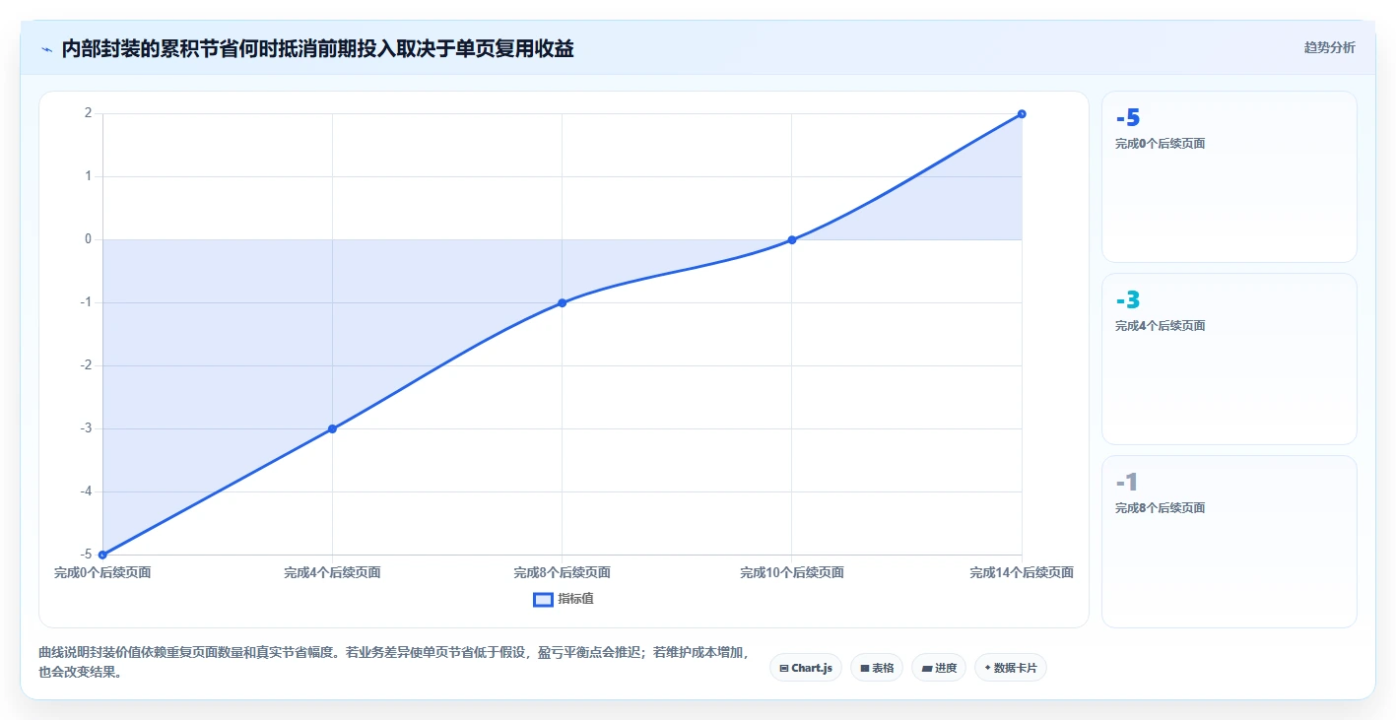Click data point at 完成4个后续页面
The height and width of the screenshot is (720, 1396).
(332, 428)
